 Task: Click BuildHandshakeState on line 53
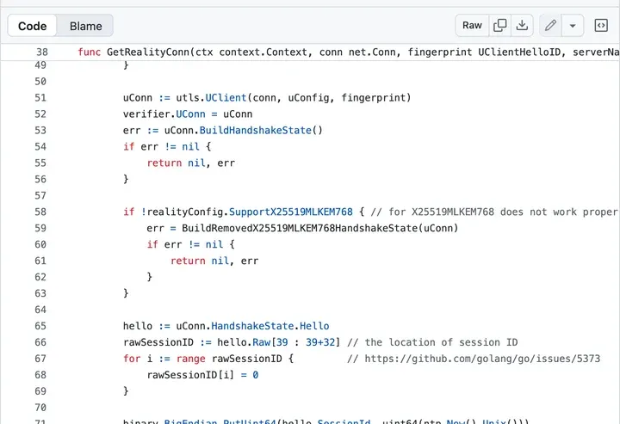point(256,130)
